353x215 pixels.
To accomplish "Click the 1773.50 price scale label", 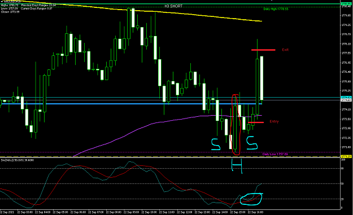I will coord(346,119).
